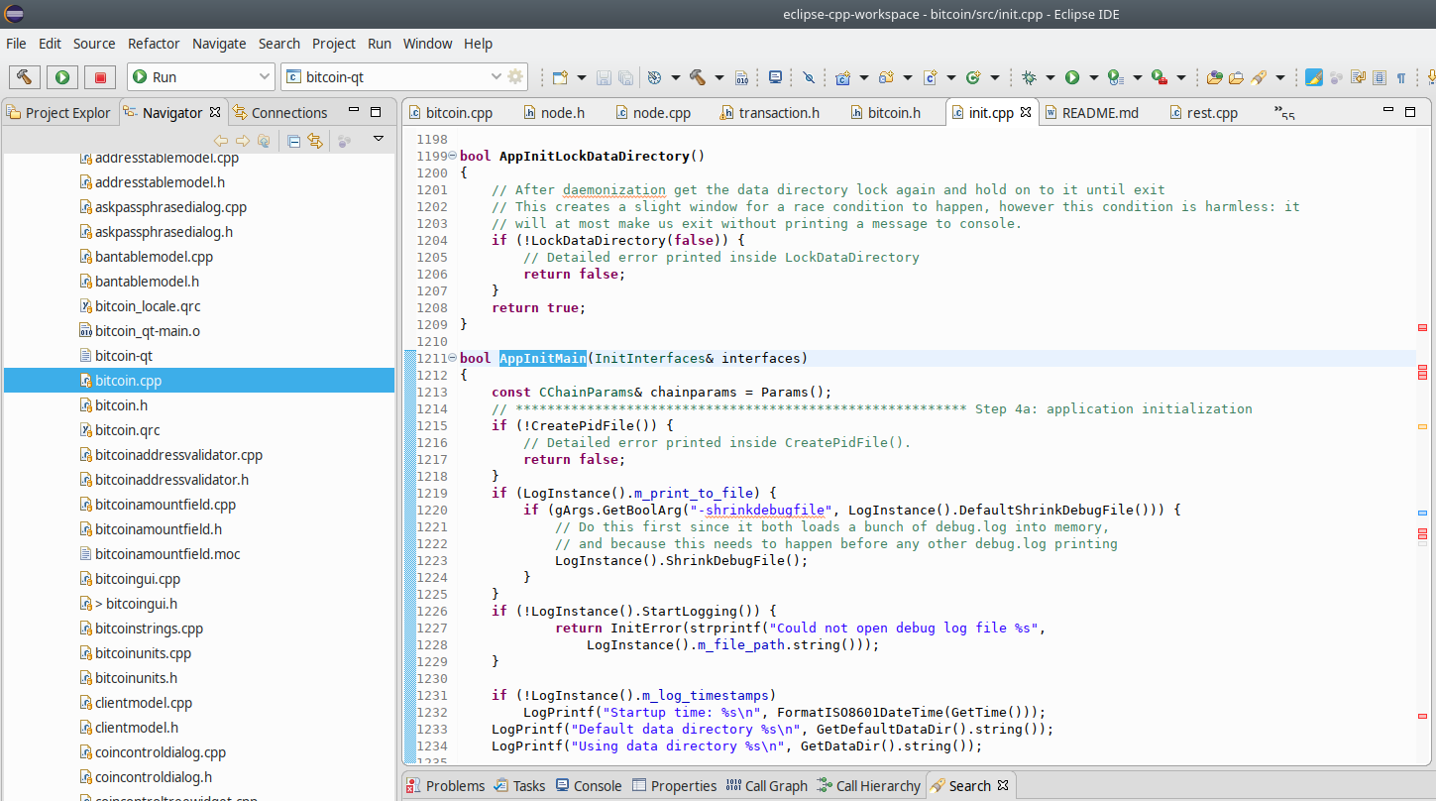The width and height of the screenshot is (1436, 801).
Task: Click the red Stop button in launch bar
Action: pos(100,76)
